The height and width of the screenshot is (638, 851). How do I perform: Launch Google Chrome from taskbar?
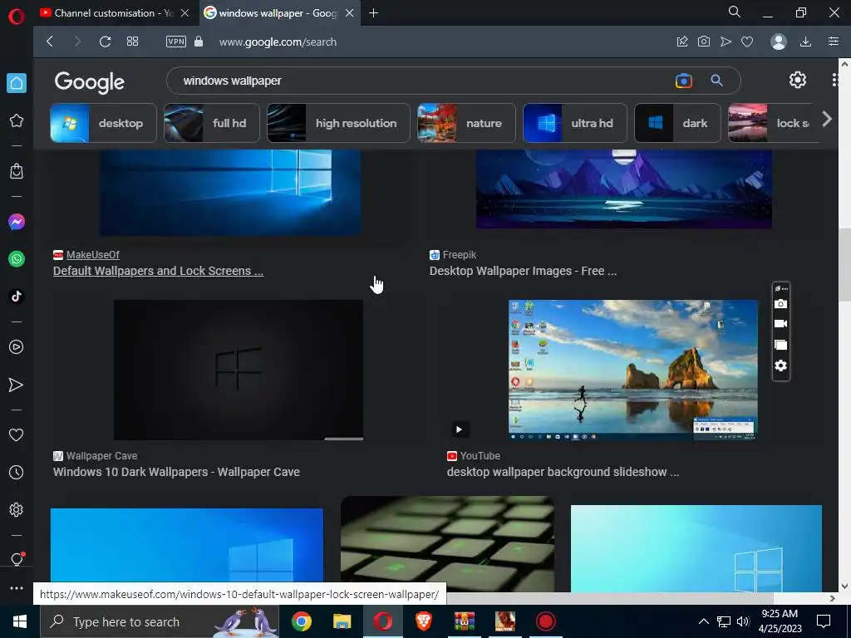point(301,621)
